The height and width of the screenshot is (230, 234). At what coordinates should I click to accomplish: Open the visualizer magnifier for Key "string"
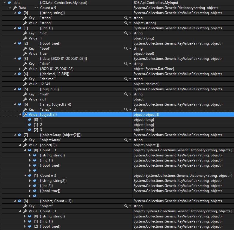pyautogui.click(x=126, y=18)
